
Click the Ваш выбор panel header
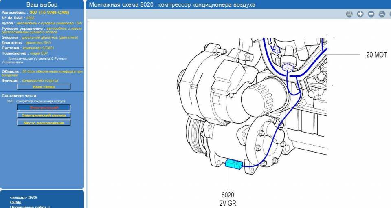(42, 4)
